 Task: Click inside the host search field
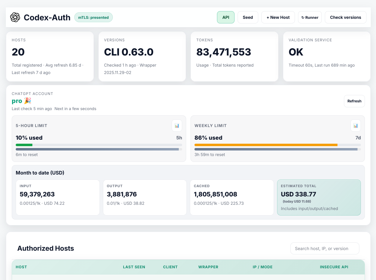point(325,248)
